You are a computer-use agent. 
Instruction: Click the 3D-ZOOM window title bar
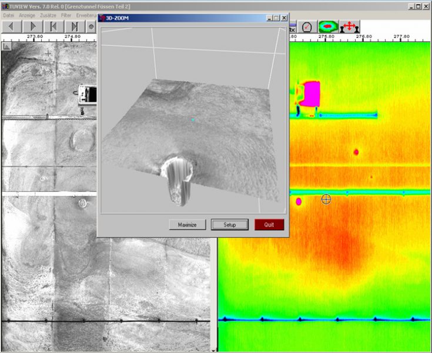(x=176, y=18)
